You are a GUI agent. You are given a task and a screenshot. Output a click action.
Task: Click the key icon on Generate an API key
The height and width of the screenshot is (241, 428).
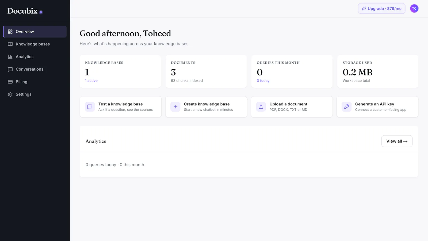point(347,107)
